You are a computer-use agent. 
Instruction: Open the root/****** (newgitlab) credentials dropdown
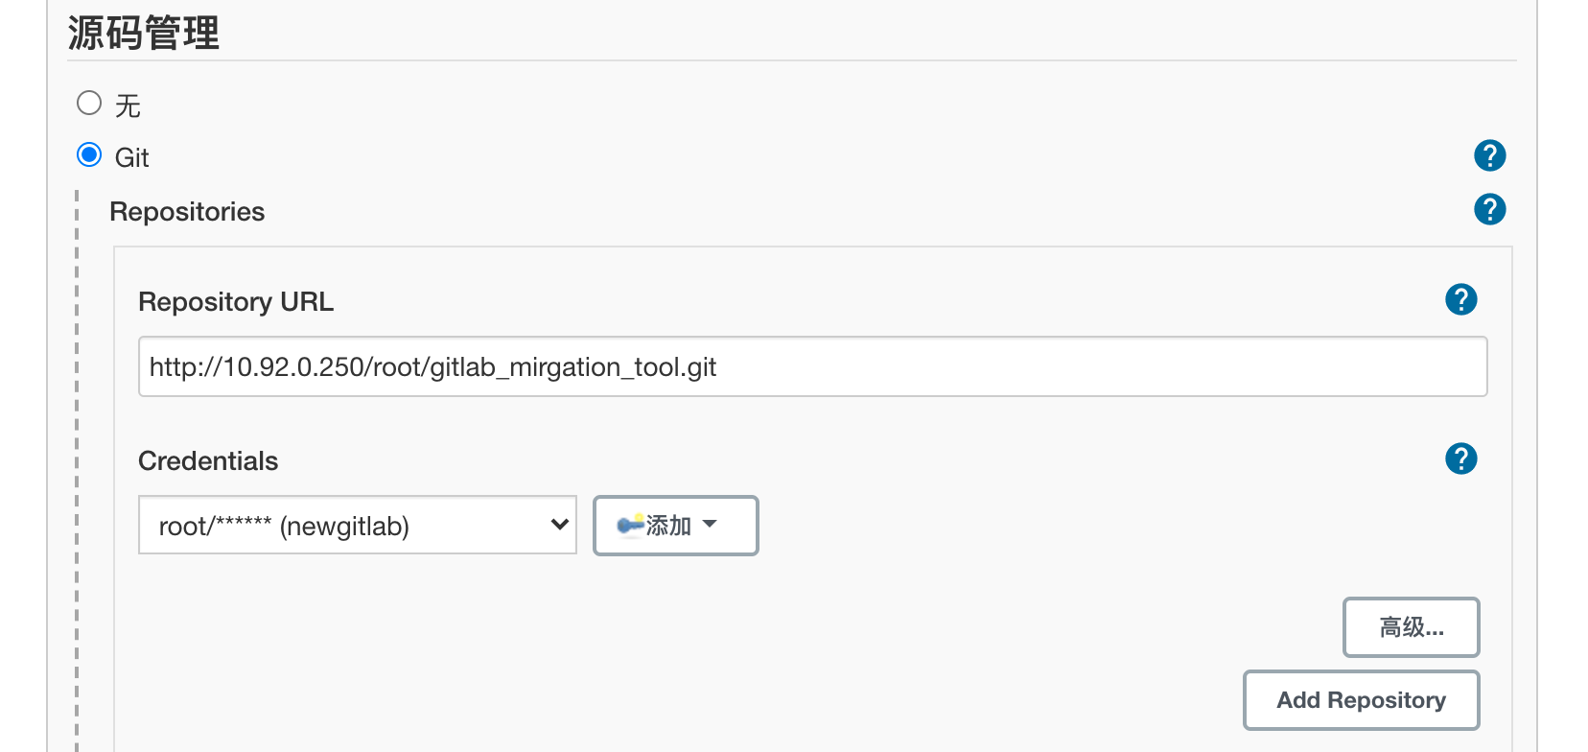tap(358, 525)
